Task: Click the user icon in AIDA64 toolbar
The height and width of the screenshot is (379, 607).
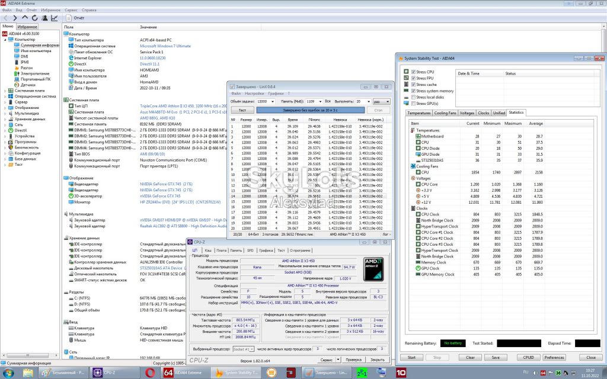Action: pos(45,18)
